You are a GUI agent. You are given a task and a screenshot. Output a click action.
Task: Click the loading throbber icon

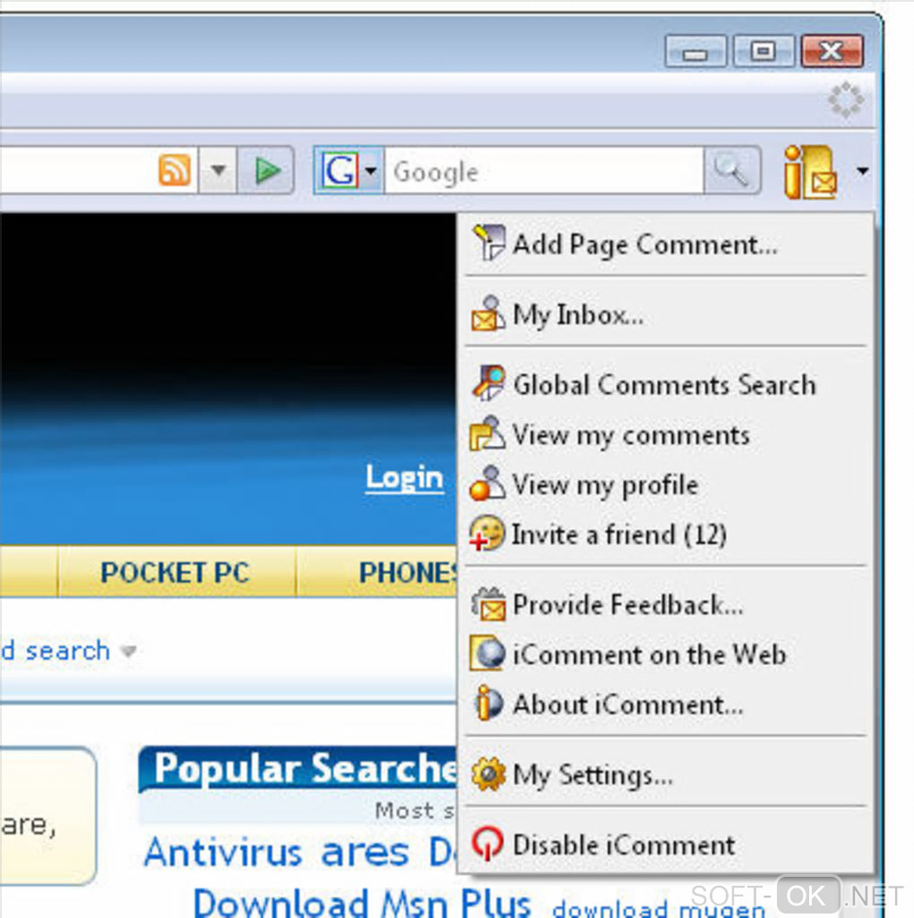pos(846,99)
